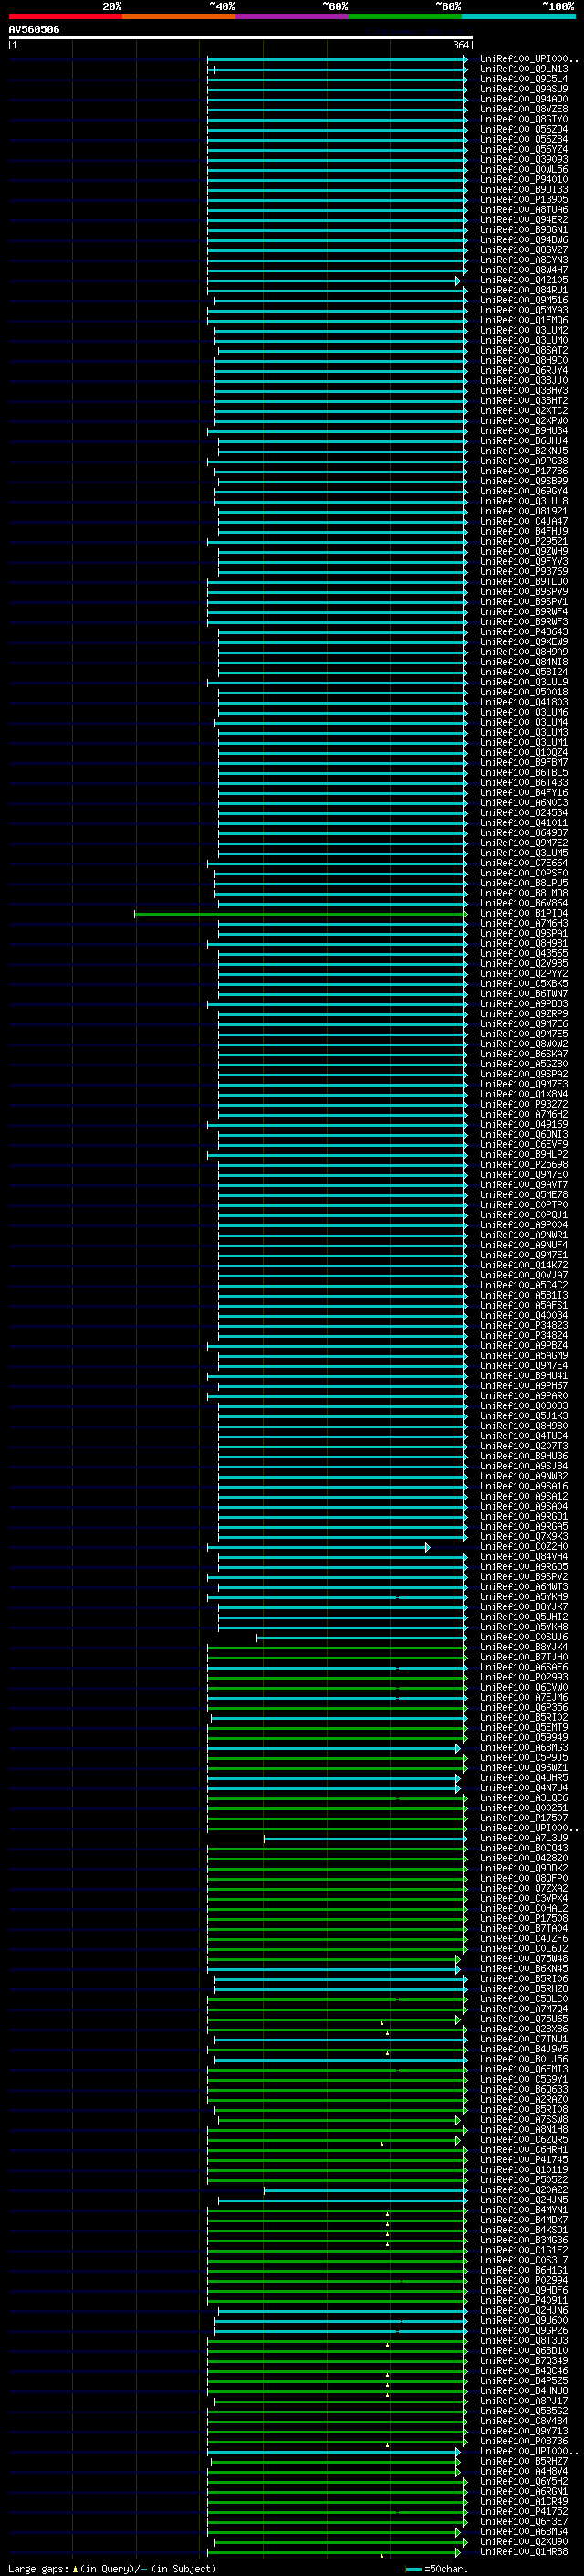This screenshot has width=584, height=2576.
Task: Select label UniRef100_Q14K72
Action: click(x=523, y=1265)
